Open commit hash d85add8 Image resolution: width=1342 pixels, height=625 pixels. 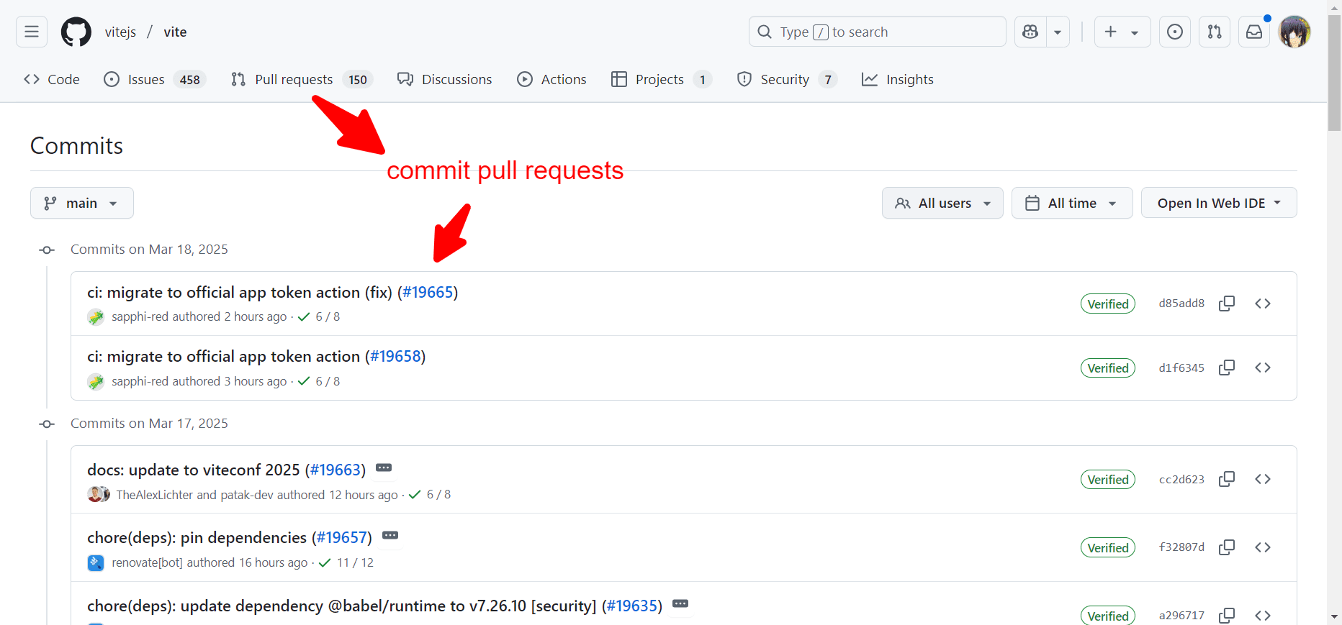1181,303
